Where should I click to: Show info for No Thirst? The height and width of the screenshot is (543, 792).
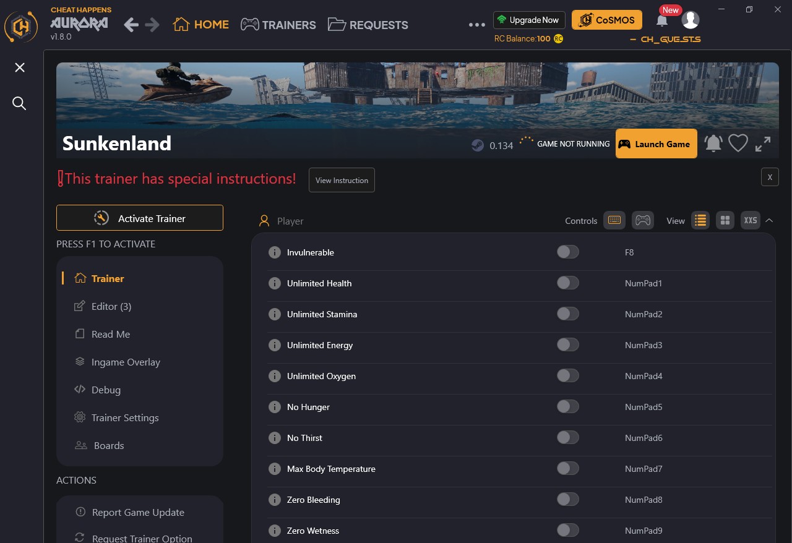coord(275,438)
